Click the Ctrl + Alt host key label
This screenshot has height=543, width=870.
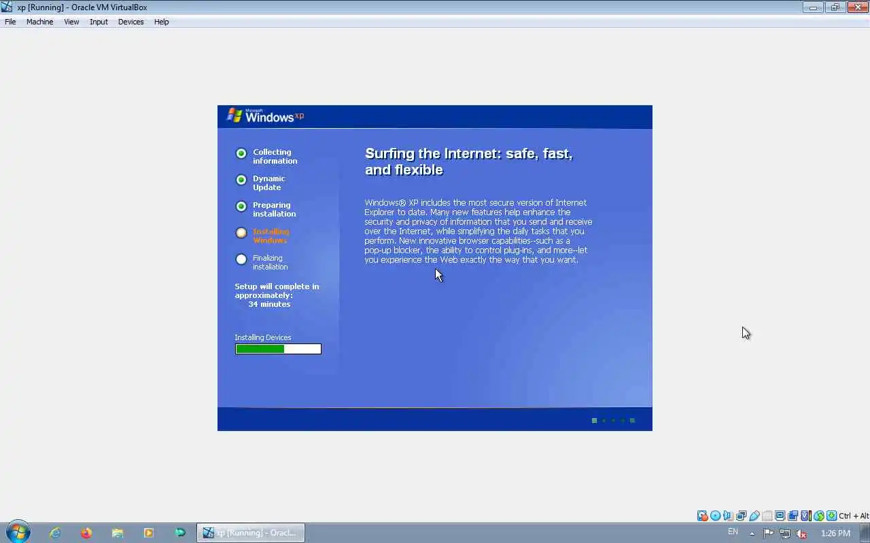coord(854,516)
